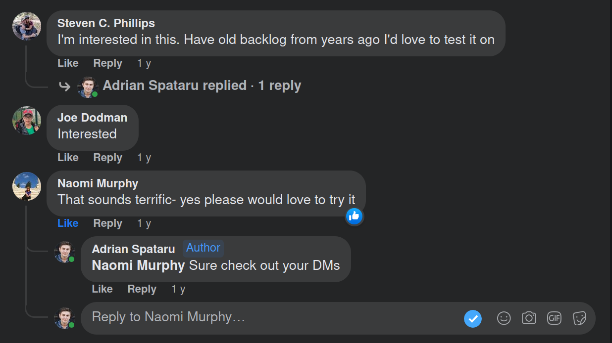The height and width of the screenshot is (343, 612).
Task: Like Steven C. Phillips' comment
Action: [x=68, y=63]
